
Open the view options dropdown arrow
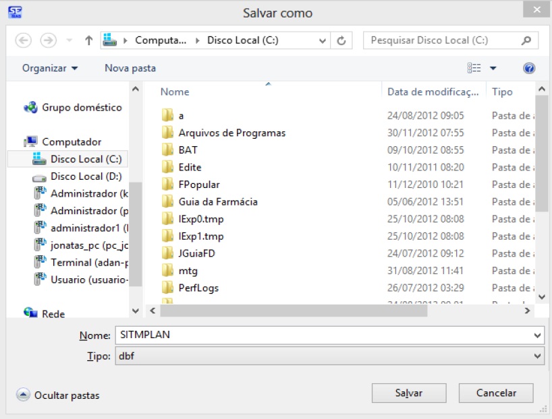coord(493,68)
